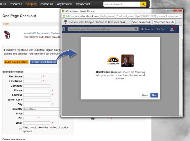Click the green padlock in address bar
190x141 pixels.
[x=64, y=16]
